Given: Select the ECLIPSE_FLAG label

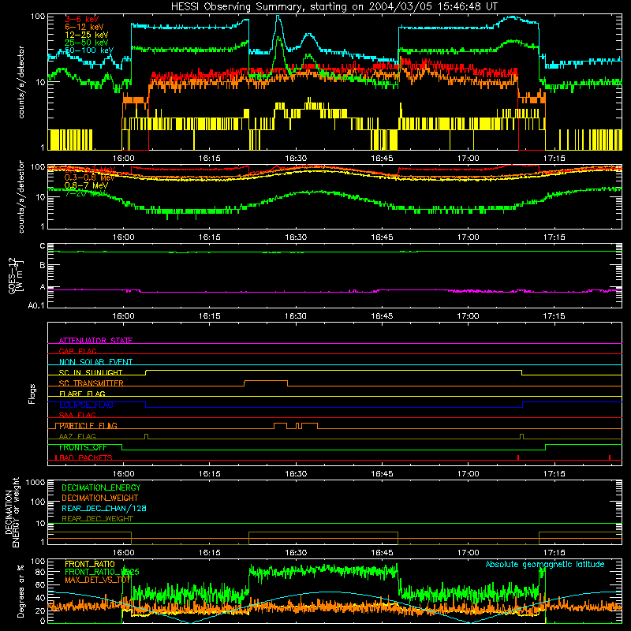Looking at the screenshot, I should pyautogui.click(x=86, y=405).
